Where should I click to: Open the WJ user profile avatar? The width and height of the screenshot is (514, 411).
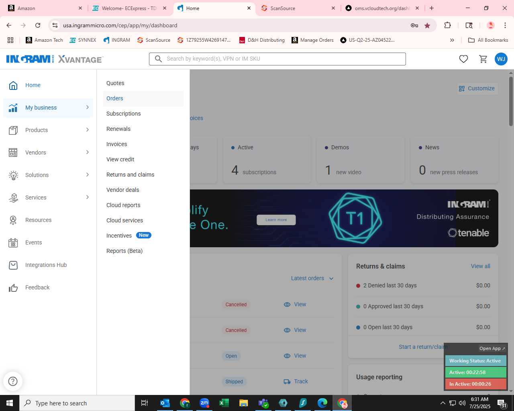(501, 59)
